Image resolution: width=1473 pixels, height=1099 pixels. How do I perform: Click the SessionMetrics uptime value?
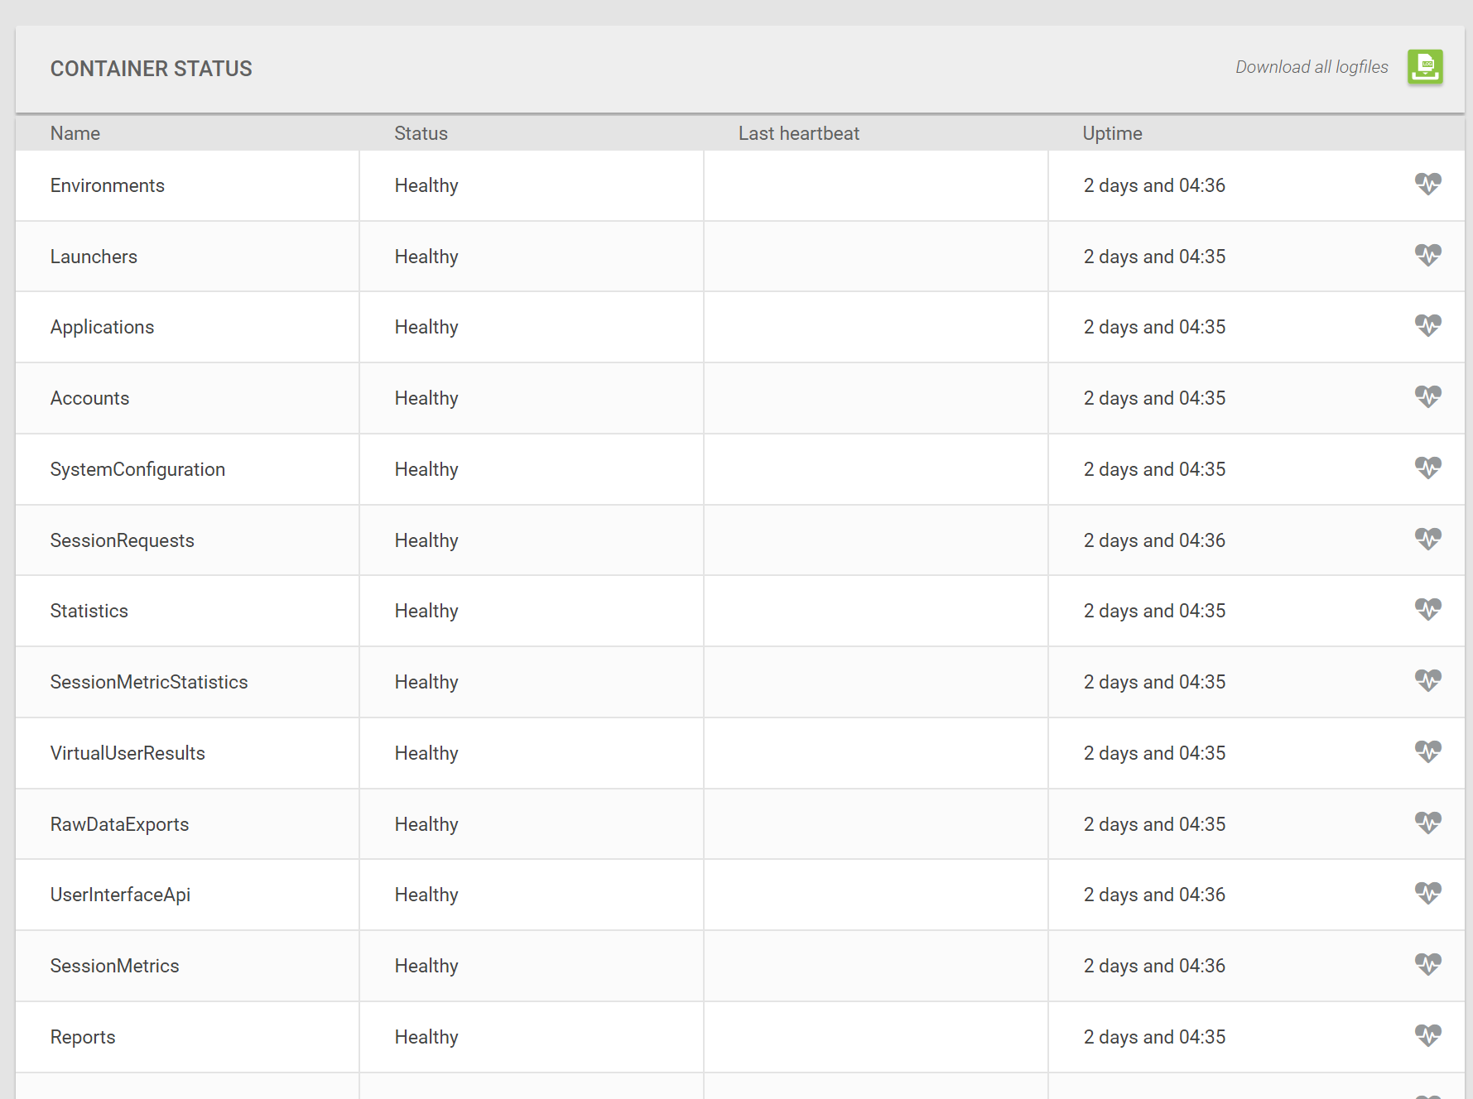1154,966
